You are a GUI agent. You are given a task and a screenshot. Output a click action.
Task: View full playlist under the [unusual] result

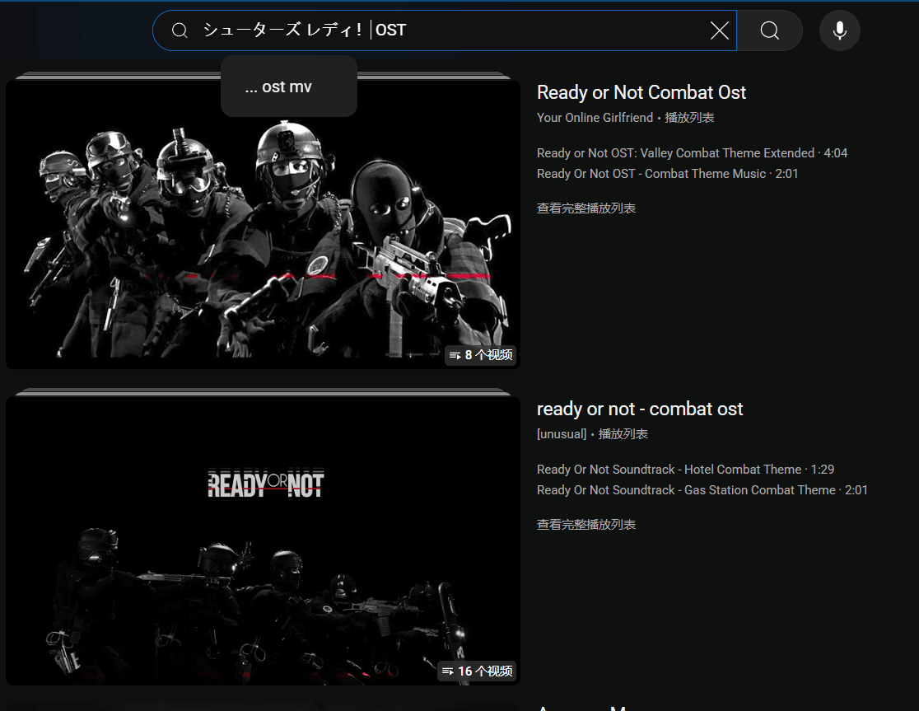pos(586,525)
